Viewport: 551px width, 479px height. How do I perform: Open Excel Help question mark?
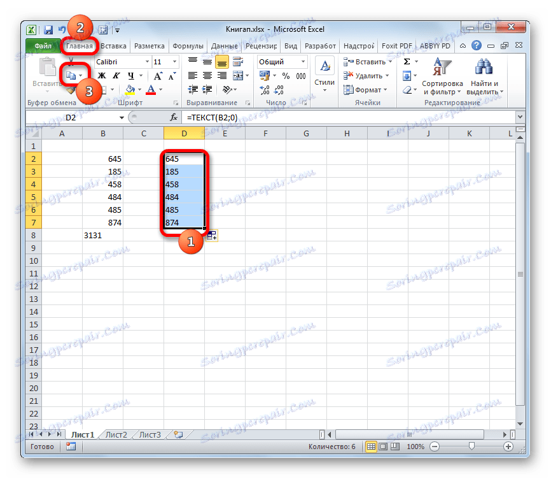[476, 45]
